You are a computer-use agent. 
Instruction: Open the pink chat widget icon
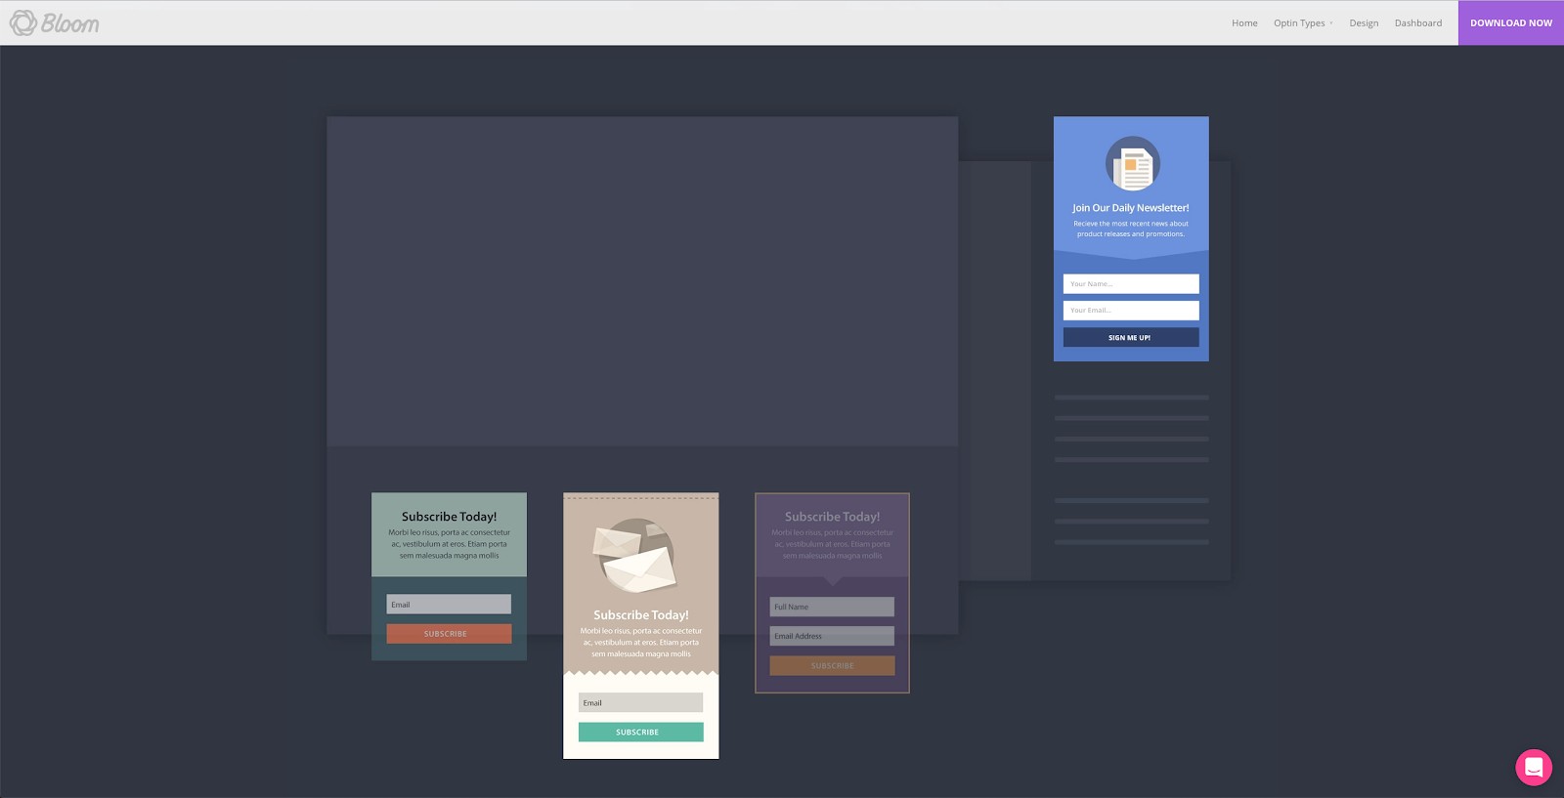1533,767
